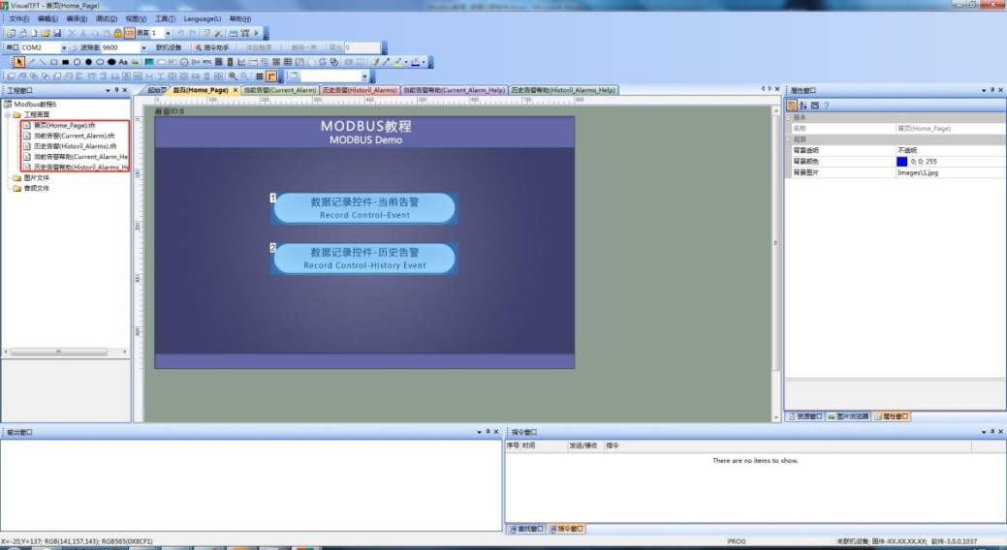Sort properties alphabetically

point(802,106)
